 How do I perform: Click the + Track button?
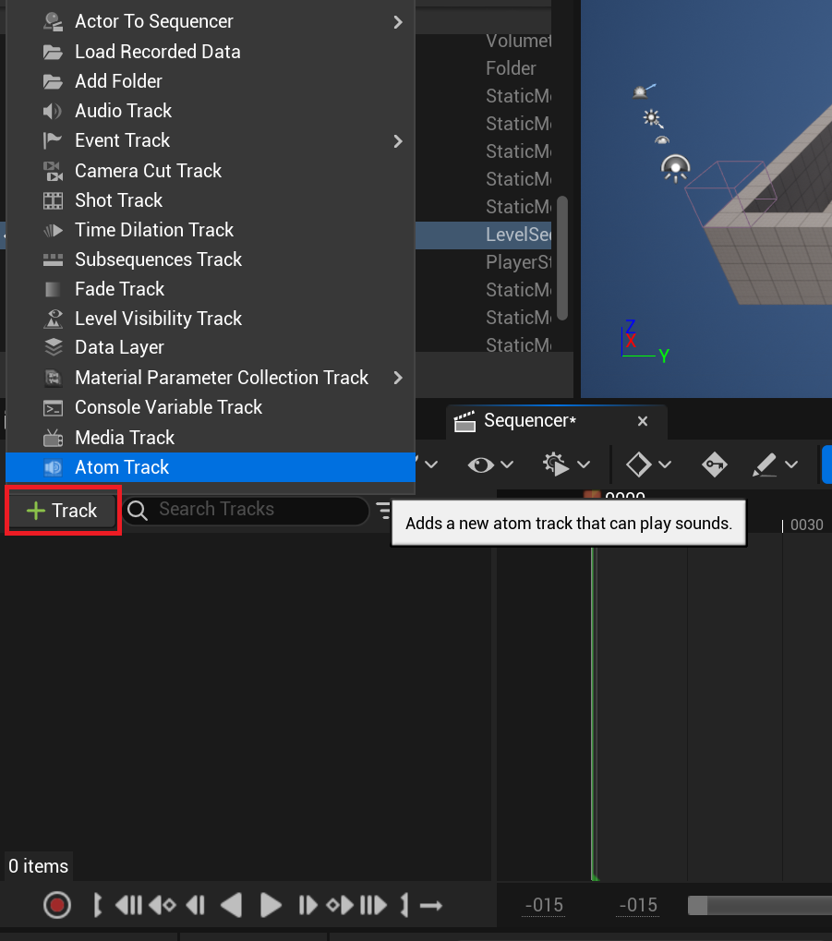pos(63,511)
